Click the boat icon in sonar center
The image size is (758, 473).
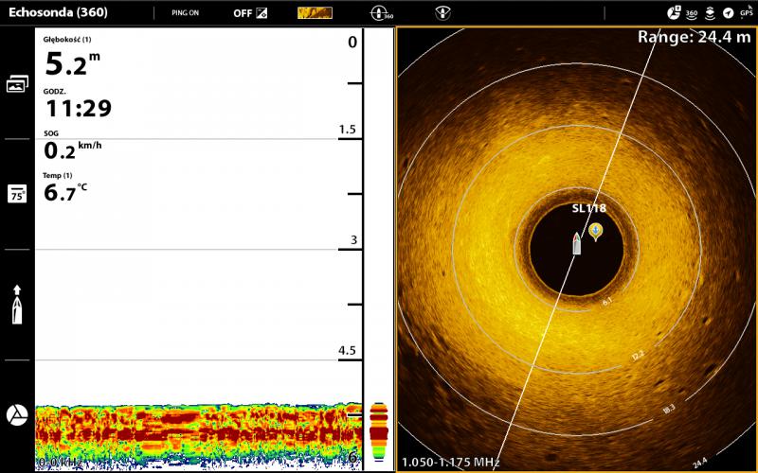pos(576,244)
